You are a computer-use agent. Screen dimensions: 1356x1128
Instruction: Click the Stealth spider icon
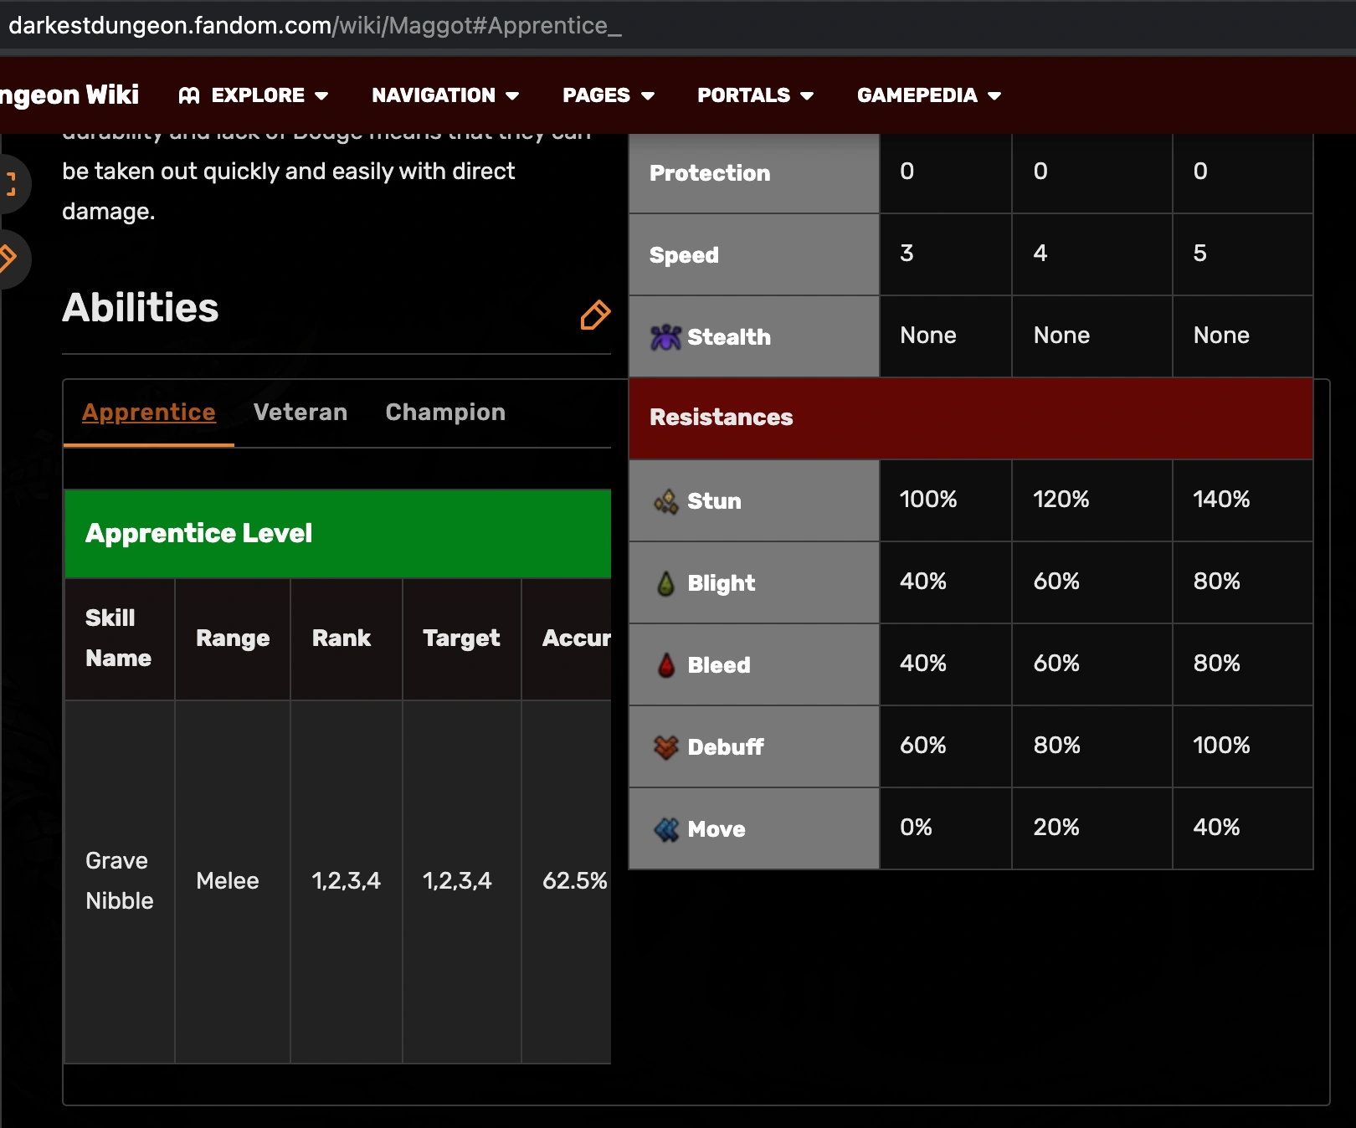point(665,337)
